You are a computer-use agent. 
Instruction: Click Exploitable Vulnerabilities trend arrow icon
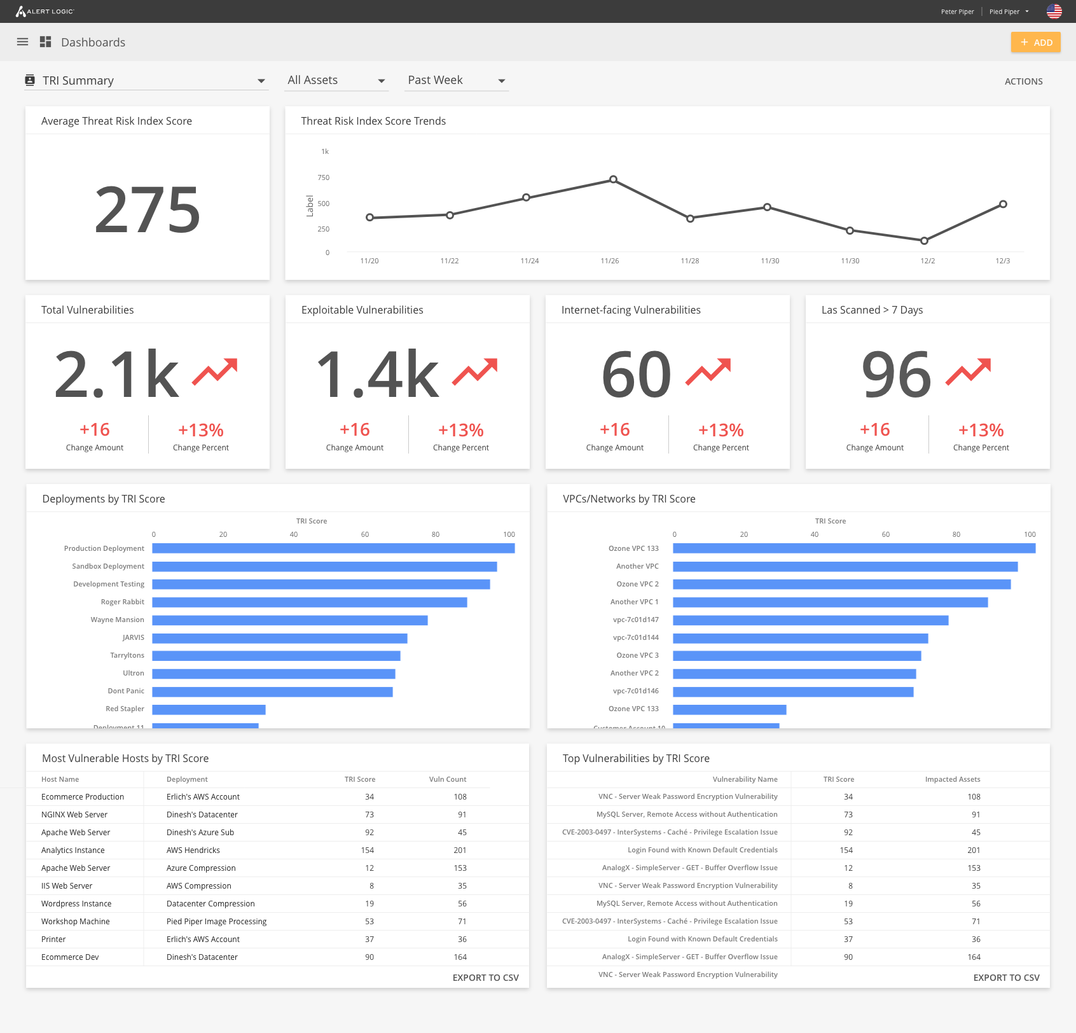click(x=474, y=372)
